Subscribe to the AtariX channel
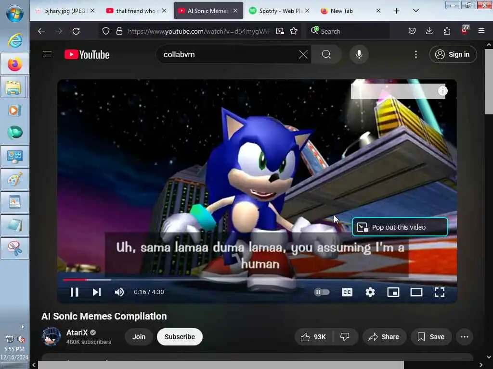 pyautogui.click(x=180, y=337)
